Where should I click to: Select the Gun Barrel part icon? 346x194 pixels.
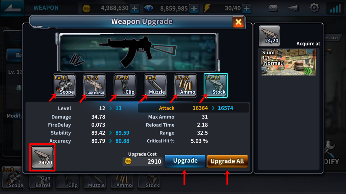95,85
